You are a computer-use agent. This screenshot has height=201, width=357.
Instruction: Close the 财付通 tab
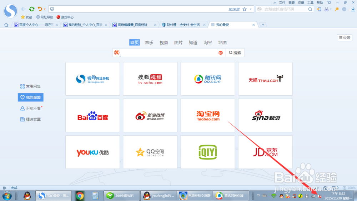coord(205,25)
